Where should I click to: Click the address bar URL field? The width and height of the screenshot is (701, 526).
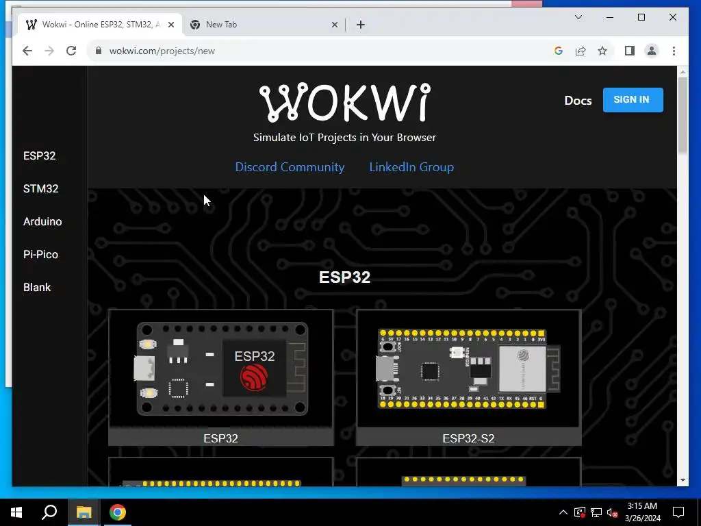coord(322,51)
